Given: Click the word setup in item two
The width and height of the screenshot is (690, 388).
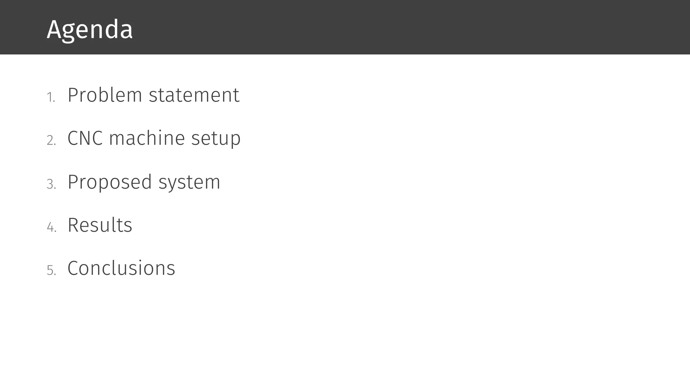Looking at the screenshot, I should (x=216, y=139).
